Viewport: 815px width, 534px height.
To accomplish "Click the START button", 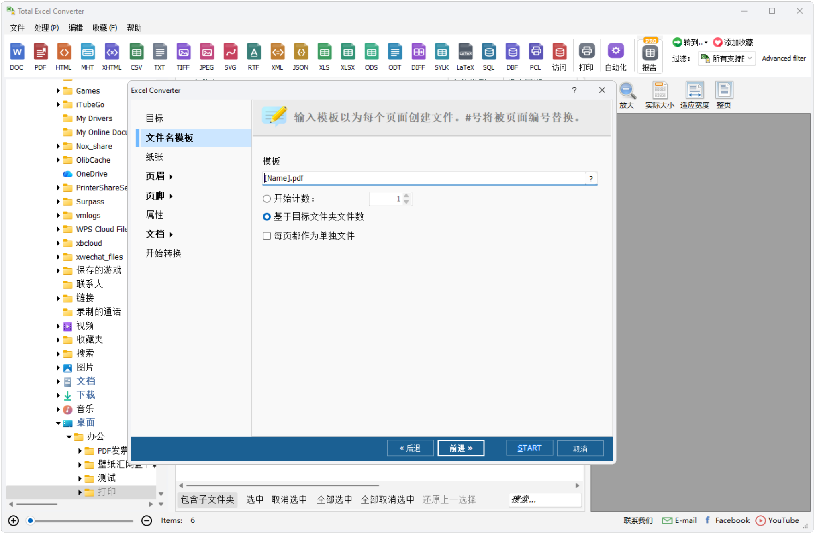I will tap(529, 448).
